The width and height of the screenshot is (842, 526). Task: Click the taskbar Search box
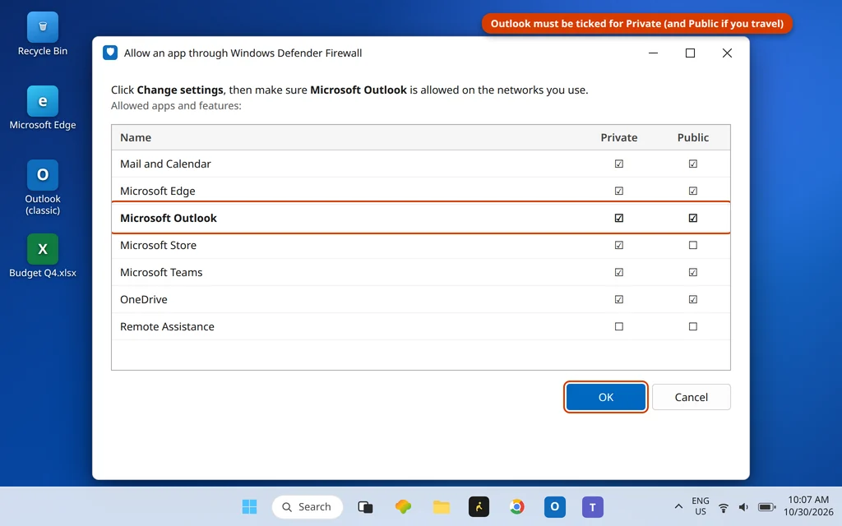click(308, 506)
